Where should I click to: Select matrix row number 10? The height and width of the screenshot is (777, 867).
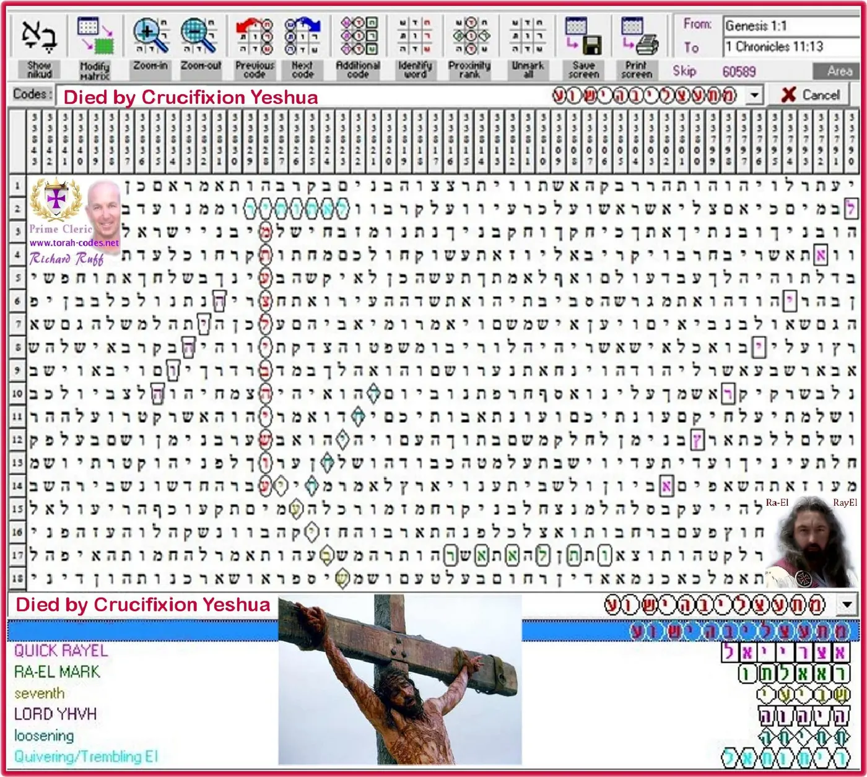[x=17, y=394]
